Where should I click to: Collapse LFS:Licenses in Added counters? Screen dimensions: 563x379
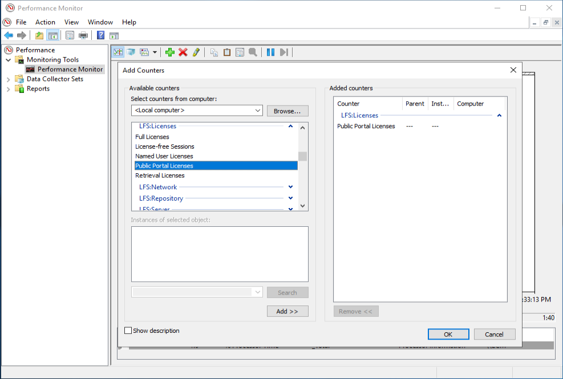[x=499, y=115]
